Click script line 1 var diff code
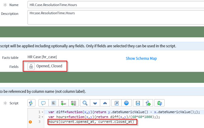The height and width of the screenshot is (128, 204). [x=124, y=112]
